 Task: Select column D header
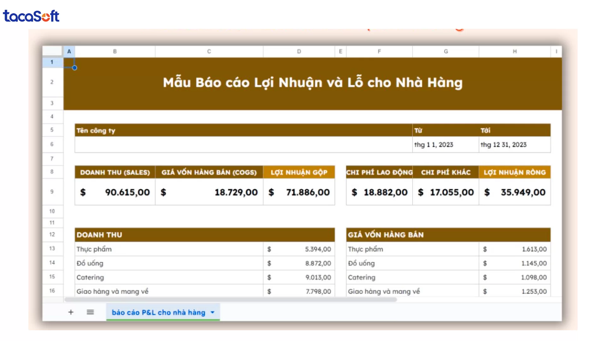click(299, 51)
